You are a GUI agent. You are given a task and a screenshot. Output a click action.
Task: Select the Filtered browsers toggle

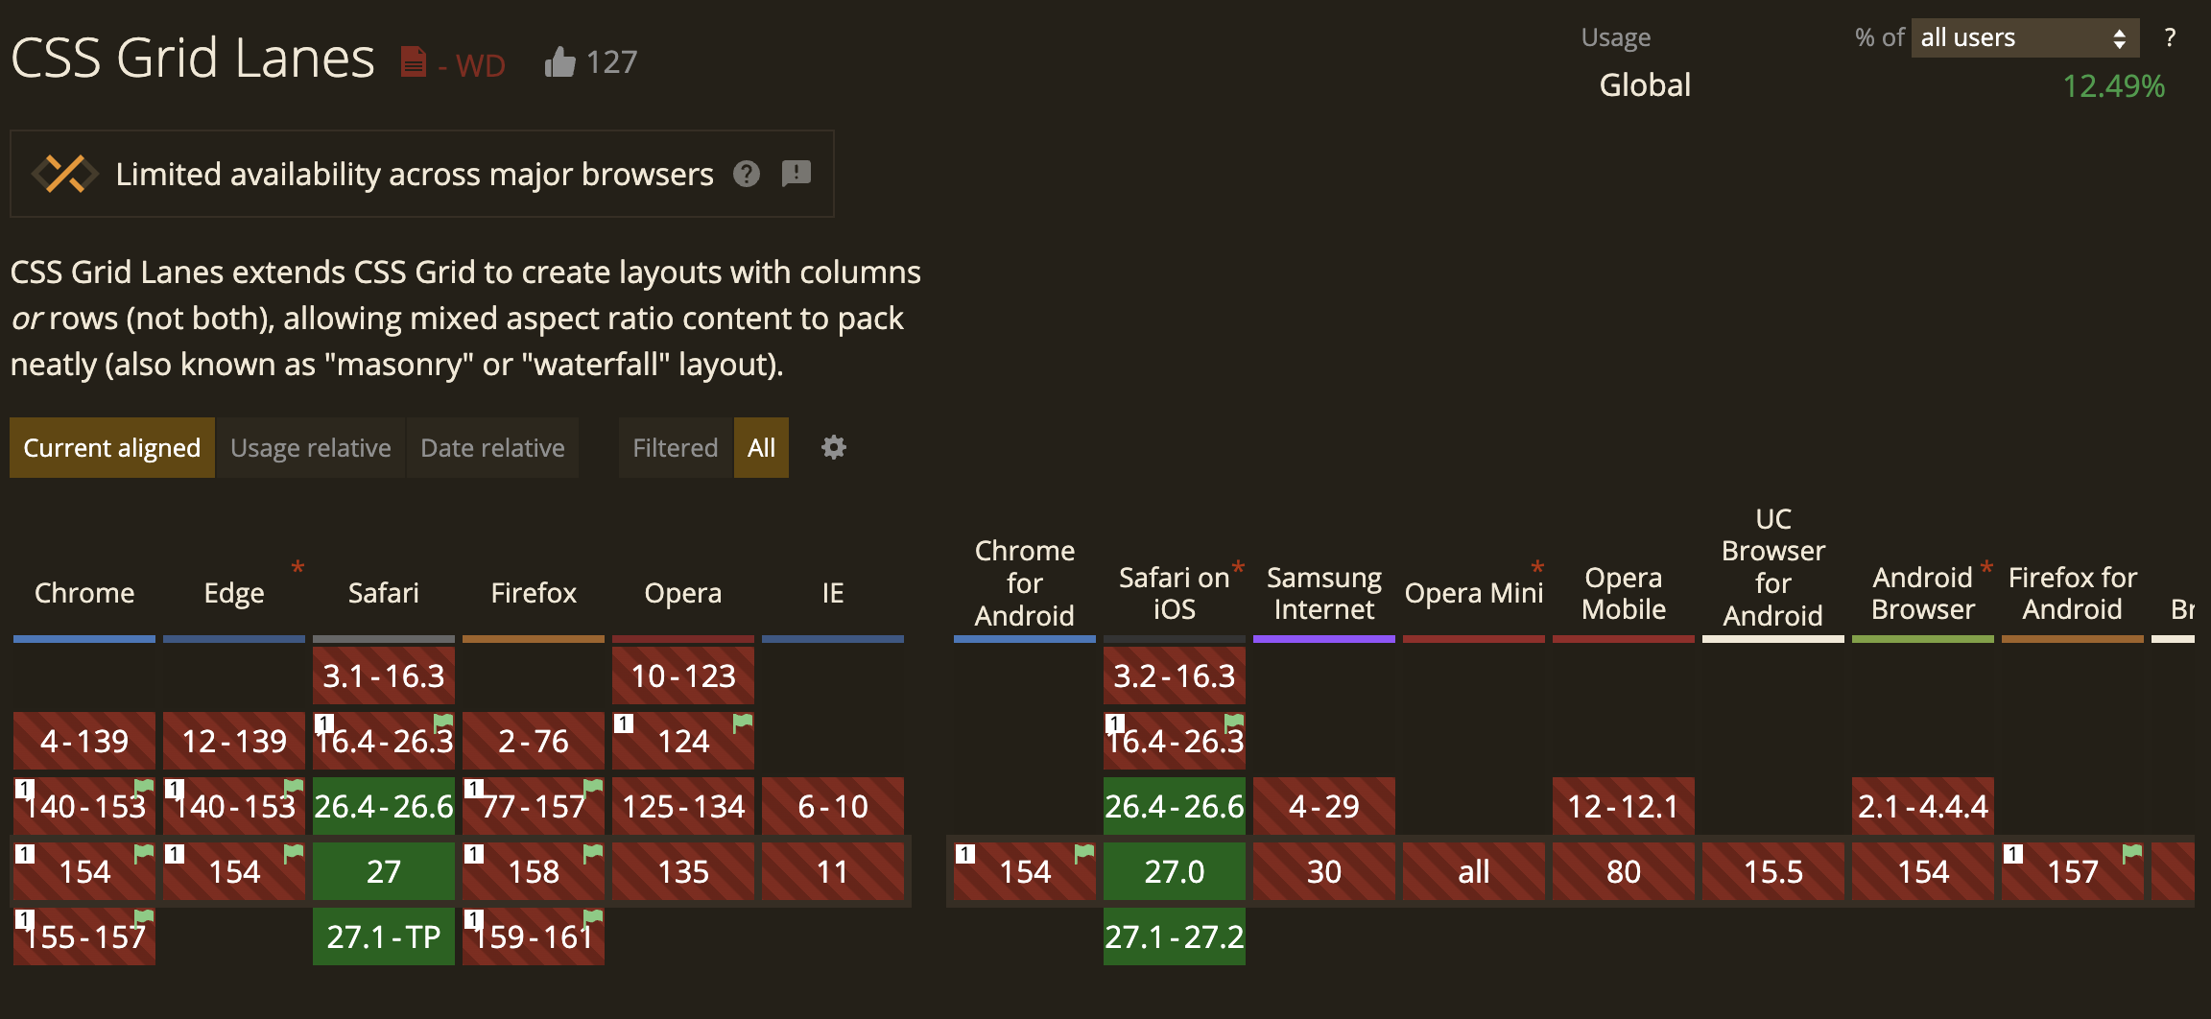(676, 447)
